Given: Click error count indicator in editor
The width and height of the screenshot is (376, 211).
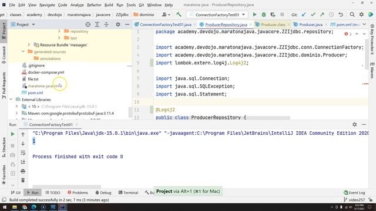Looking at the screenshot, I should (x=348, y=34).
